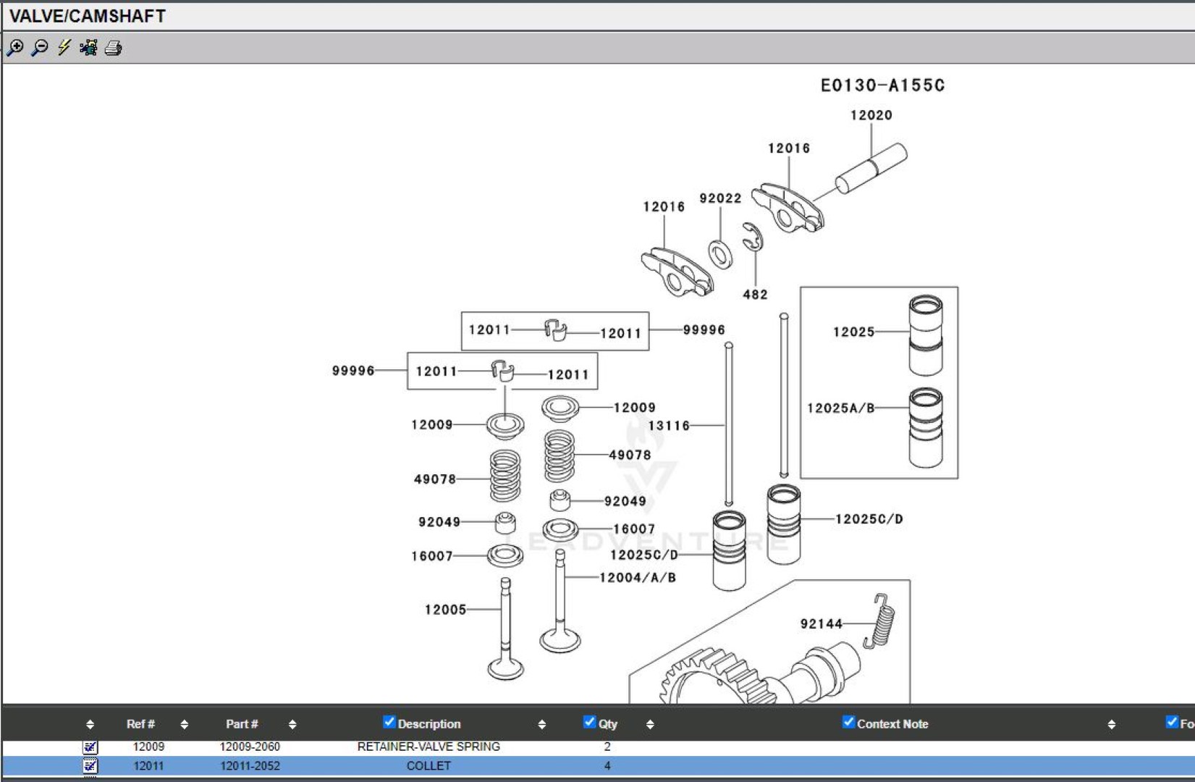Click the zoom in magnifier icon
The image size is (1195, 782).
click(x=15, y=48)
